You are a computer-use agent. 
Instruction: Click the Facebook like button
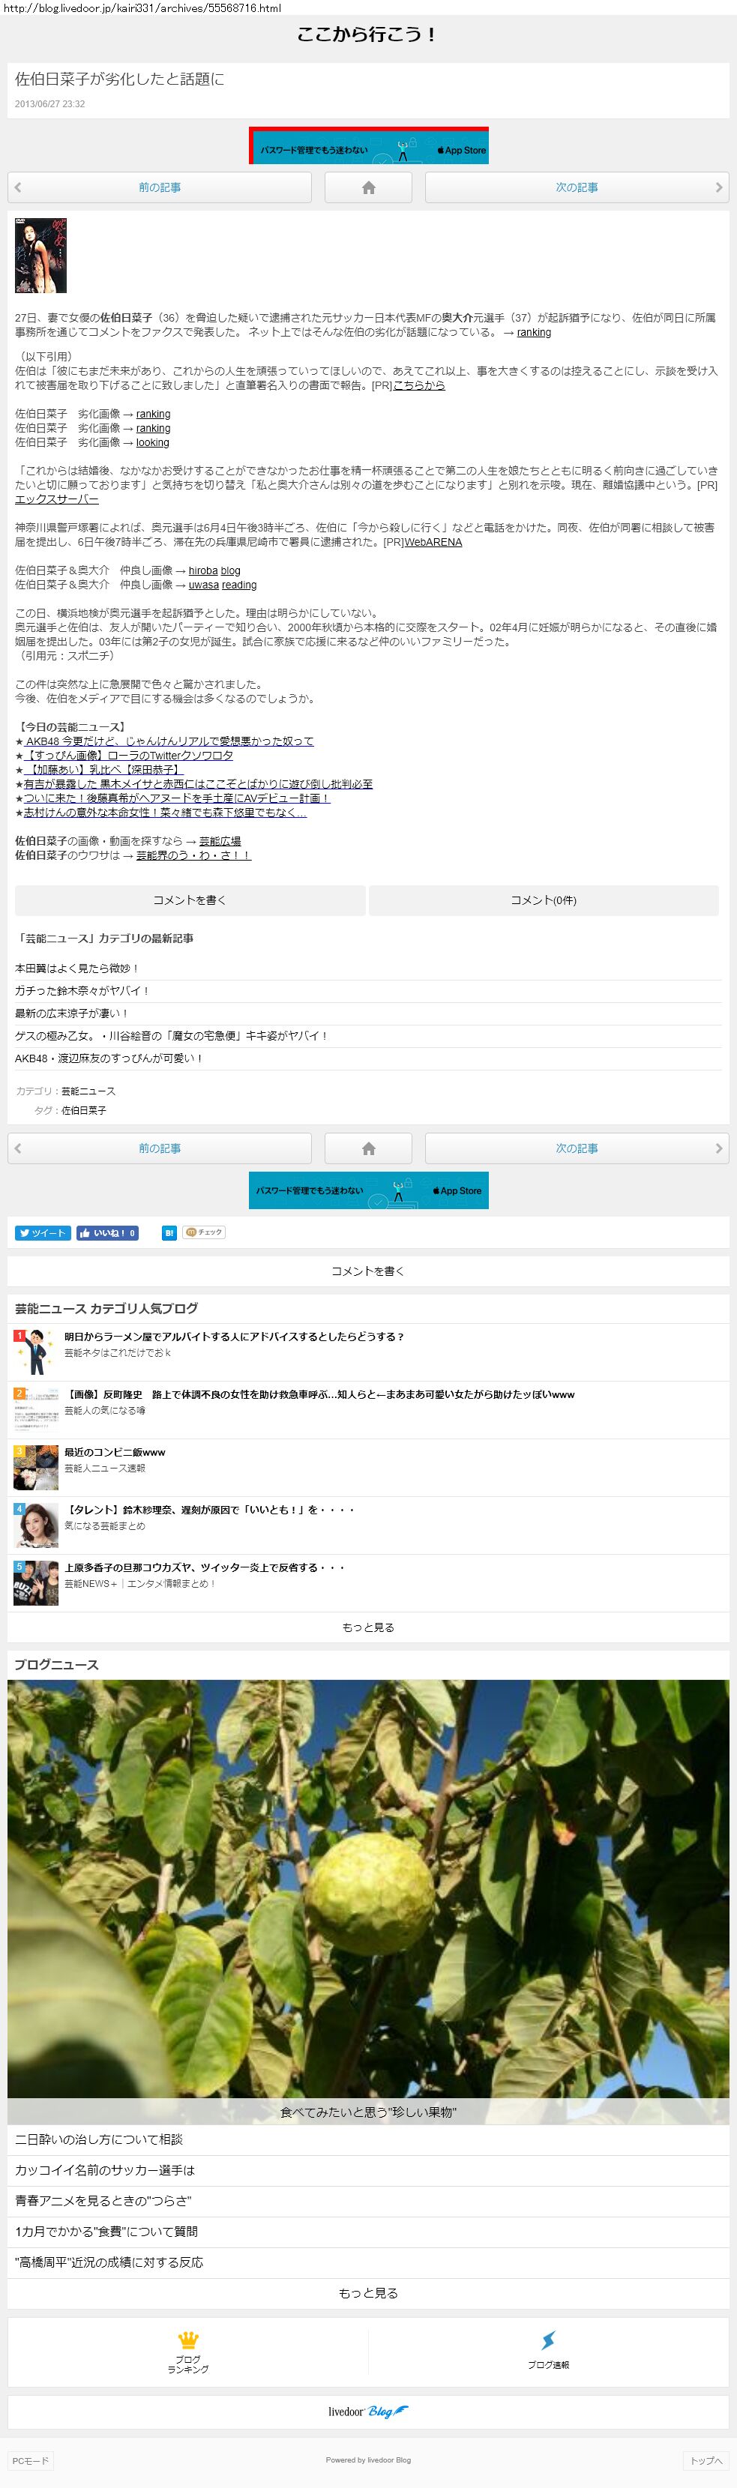click(107, 1232)
